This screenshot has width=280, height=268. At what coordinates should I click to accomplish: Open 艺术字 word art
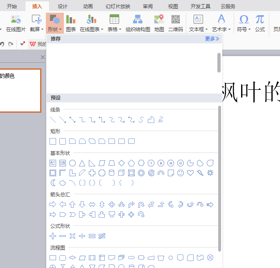(221, 23)
